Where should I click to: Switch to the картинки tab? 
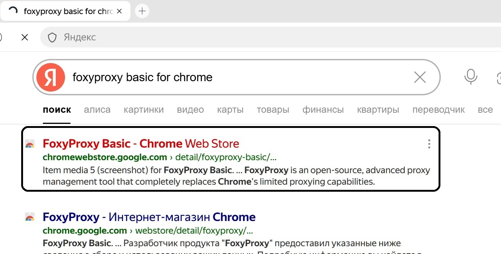[x=143, y=110]
